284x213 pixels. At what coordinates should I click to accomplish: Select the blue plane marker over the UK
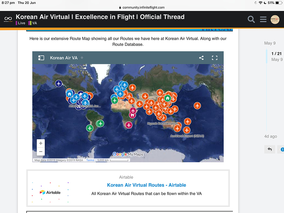click(x=117, y=89)
